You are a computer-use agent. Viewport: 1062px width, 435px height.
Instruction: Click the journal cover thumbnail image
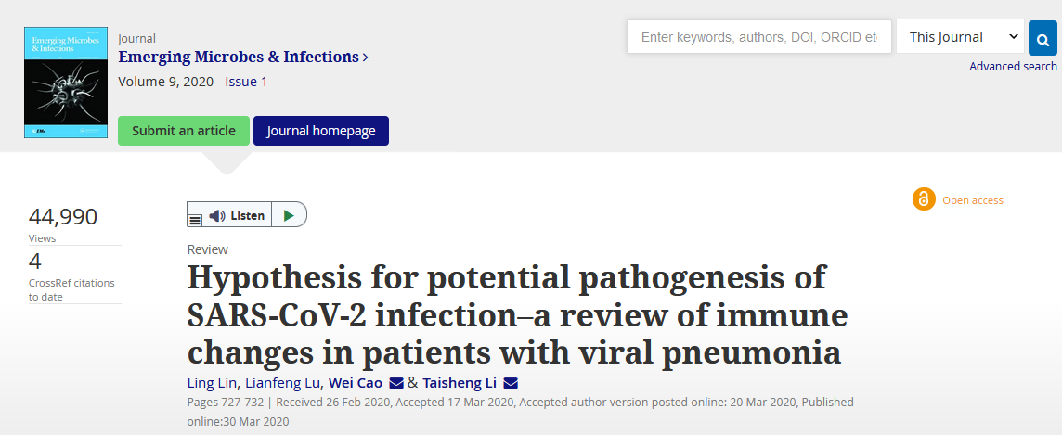tap(66, 83)
